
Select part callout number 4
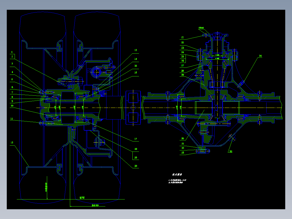tap(12, 72)
